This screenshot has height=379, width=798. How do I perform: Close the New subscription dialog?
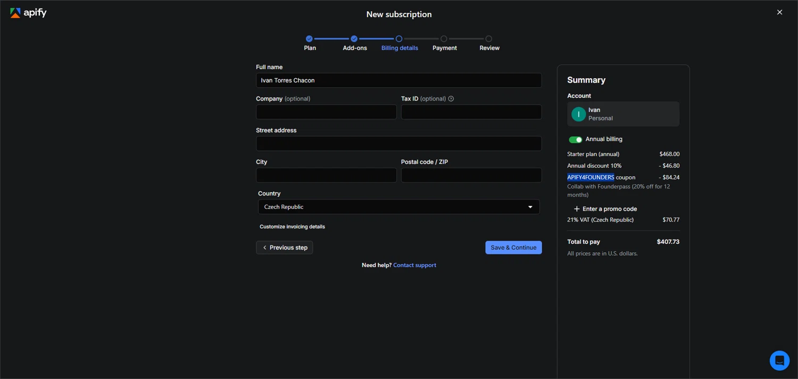779,12
